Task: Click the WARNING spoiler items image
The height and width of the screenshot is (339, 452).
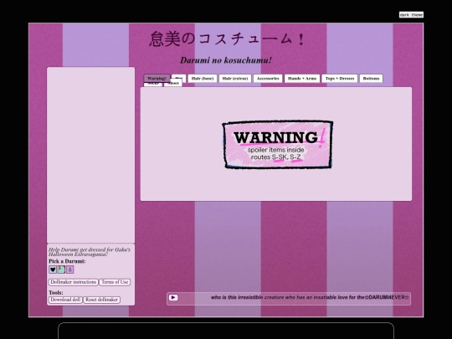Action: coord(278,145)
